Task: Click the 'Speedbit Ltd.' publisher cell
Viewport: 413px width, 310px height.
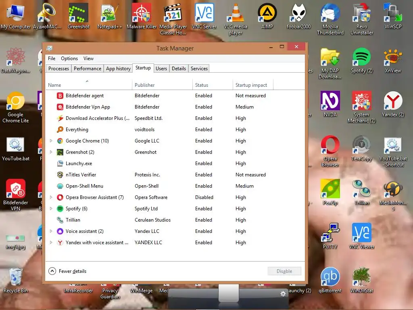Action: click(148, 118)
